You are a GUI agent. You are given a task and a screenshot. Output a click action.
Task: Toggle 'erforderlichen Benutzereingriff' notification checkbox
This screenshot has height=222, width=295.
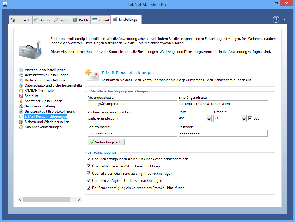(89, 173)
